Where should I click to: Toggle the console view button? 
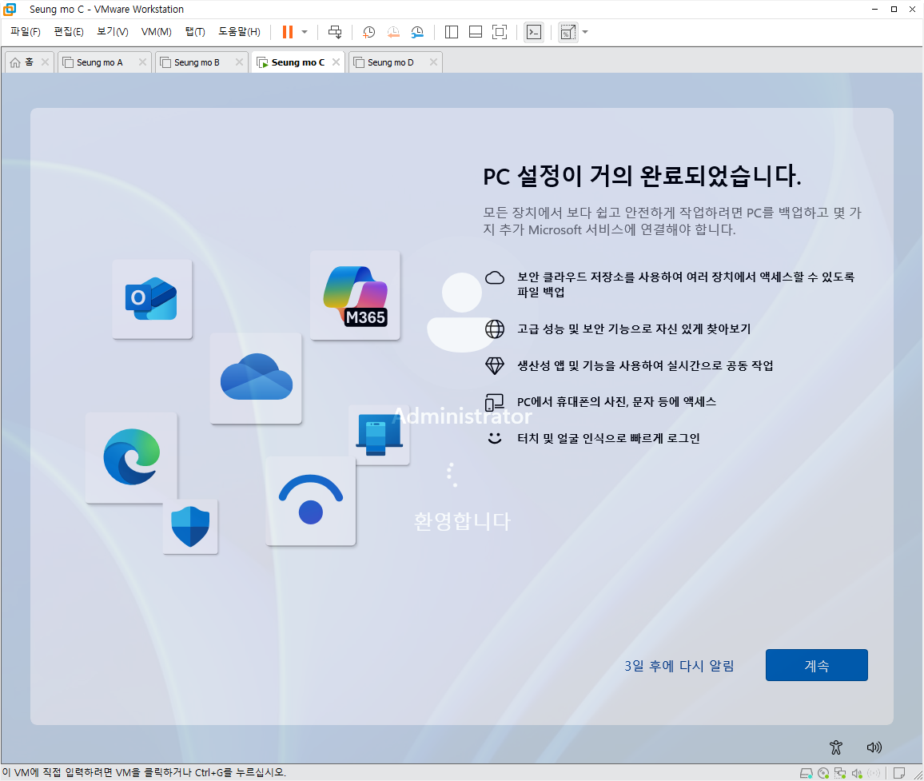point(534,32)
